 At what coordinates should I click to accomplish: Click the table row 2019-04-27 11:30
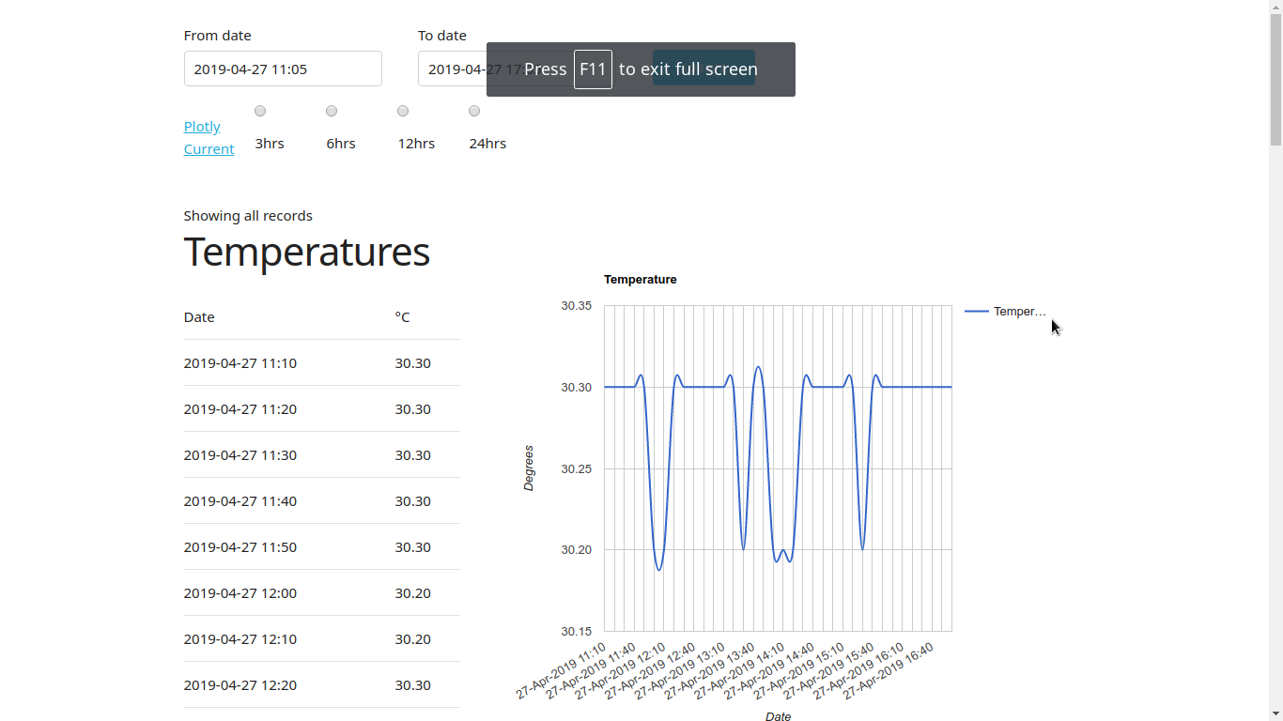[x=322, y=454]
